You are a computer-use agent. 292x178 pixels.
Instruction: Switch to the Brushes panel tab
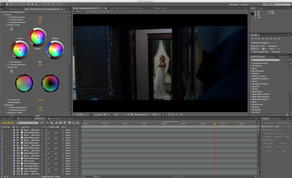(272, 57)
